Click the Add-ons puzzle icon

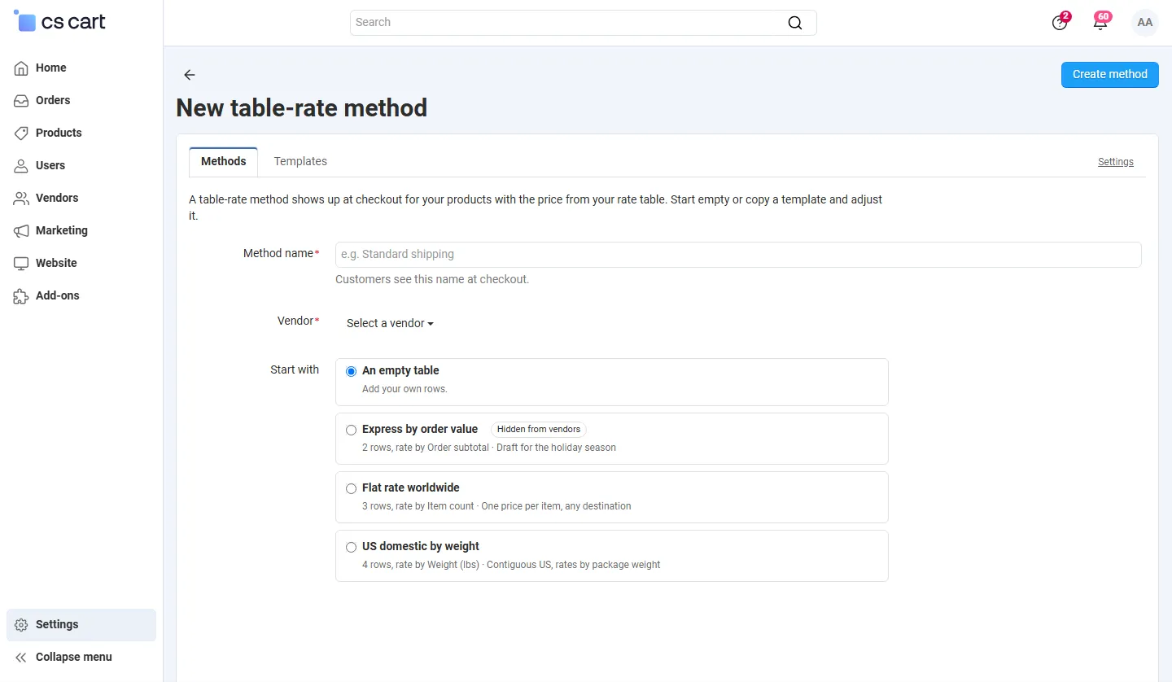point(21,296)
